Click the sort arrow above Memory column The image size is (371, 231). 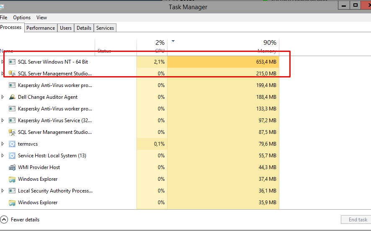tap(173, 41)
